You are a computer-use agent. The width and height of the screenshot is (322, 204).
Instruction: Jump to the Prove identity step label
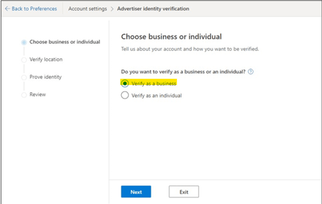pyautogui.click(x=46, y=77)
